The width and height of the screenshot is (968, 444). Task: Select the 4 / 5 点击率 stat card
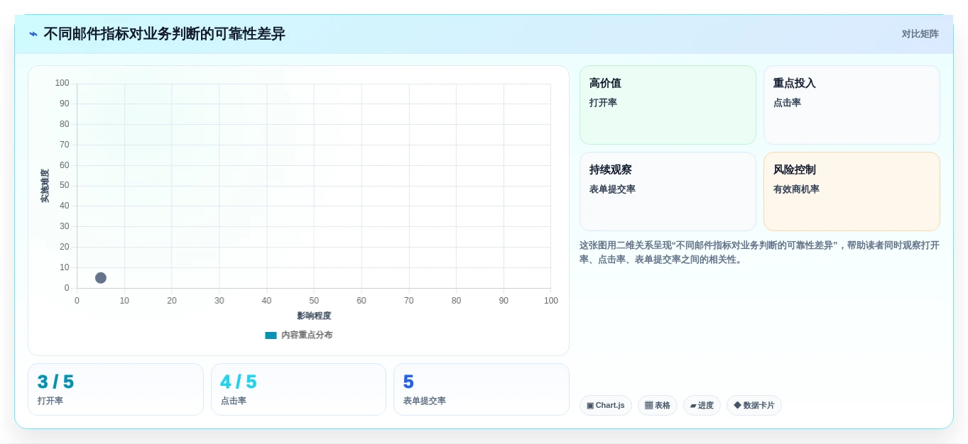298,389
